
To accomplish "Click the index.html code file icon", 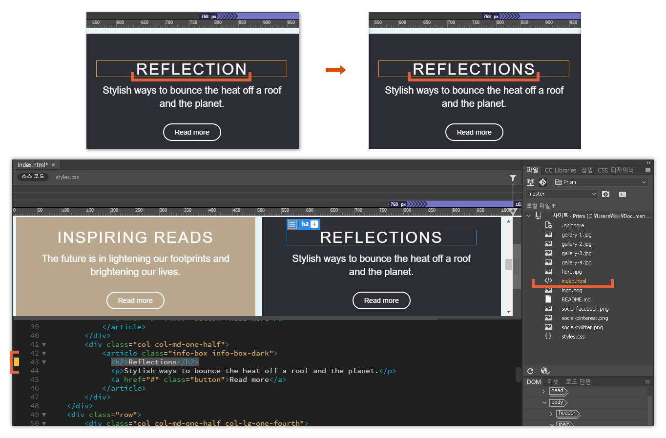I will click(548, 281).
